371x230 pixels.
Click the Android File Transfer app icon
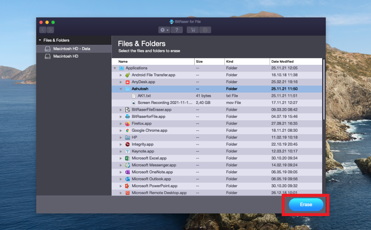click(x=128, y=75)
